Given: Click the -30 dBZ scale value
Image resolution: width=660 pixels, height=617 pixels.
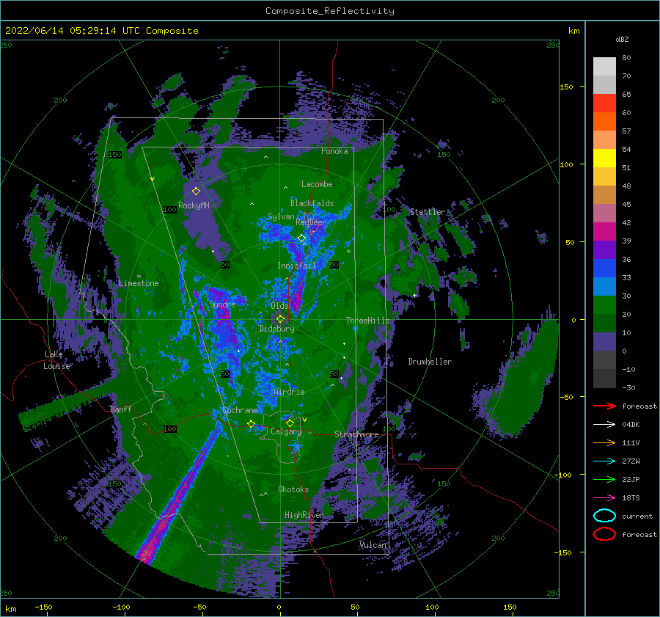Looking at the screenshot, I should click(628, 387).
